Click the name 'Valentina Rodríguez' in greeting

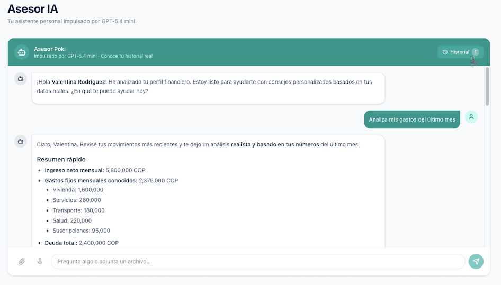click(x=78, y=82)
